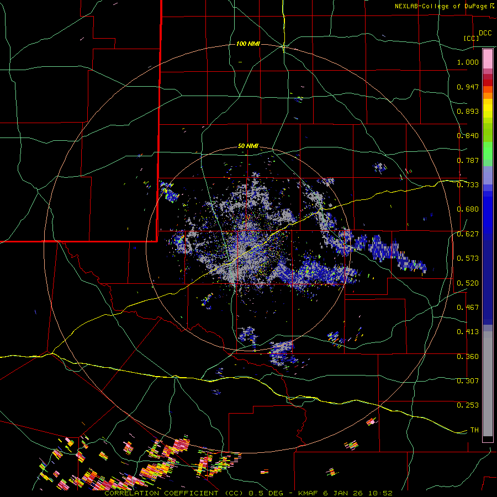Click the 0.733 legend value
The width and height of the screenshot is (497, 497).
[468, 185]
